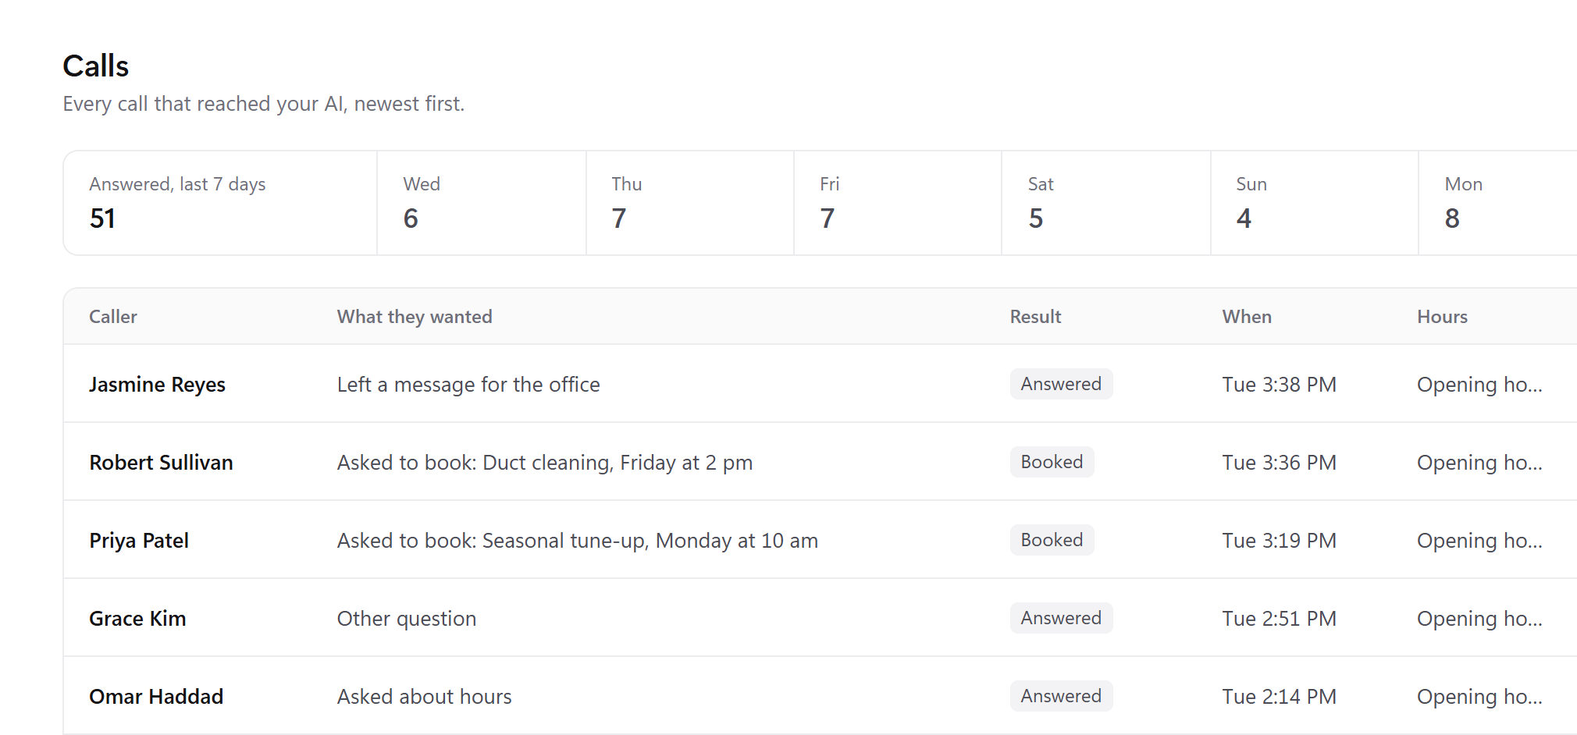Click Hours column header
This screenshot has height=735, width=1577.
[1442, 317]
